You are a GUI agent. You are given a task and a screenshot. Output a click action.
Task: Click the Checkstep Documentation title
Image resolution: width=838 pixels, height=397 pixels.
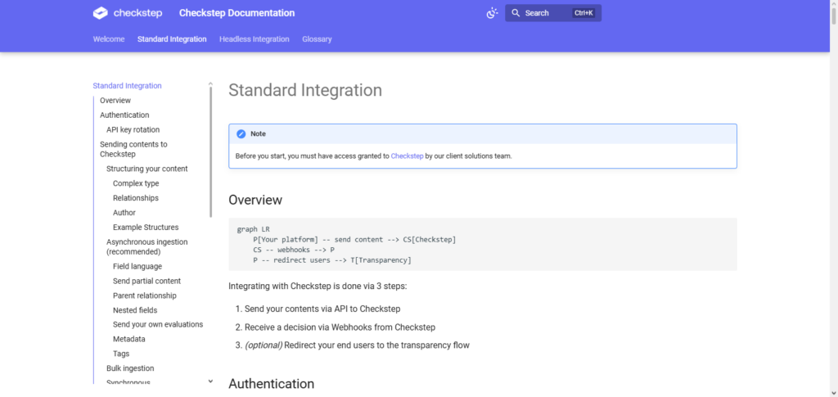[x=237, y=13]
